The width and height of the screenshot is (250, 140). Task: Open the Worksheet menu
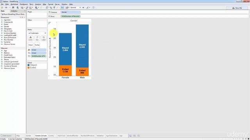14,4
